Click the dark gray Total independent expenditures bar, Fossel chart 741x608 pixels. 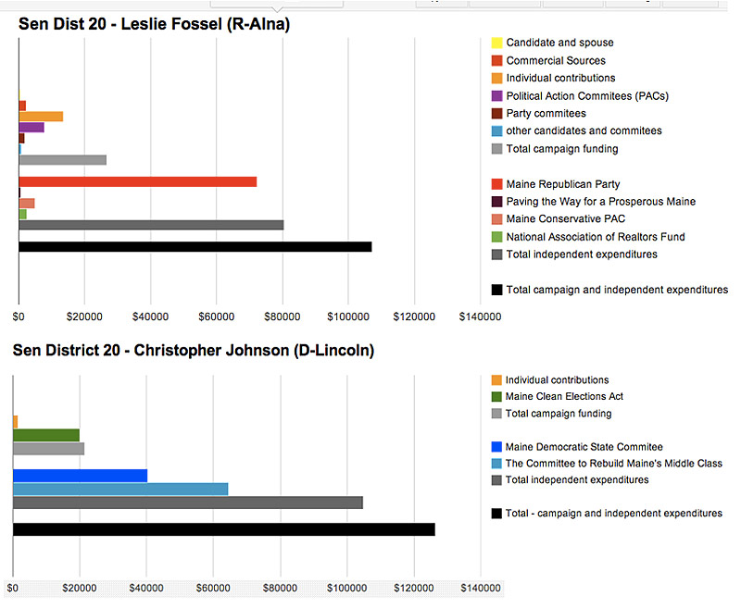click(151, 225)
